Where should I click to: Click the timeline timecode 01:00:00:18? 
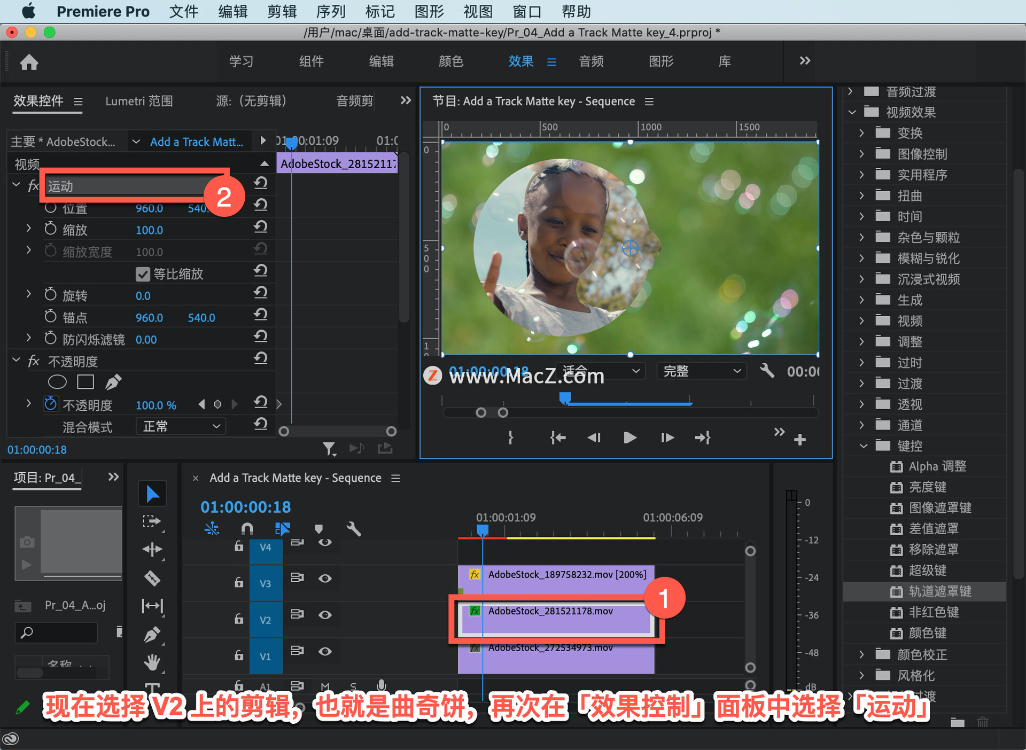tap(245, 507)
